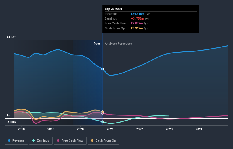
Task: Click the Sep 30 2020 tooltip date
Action: [114, 9]
